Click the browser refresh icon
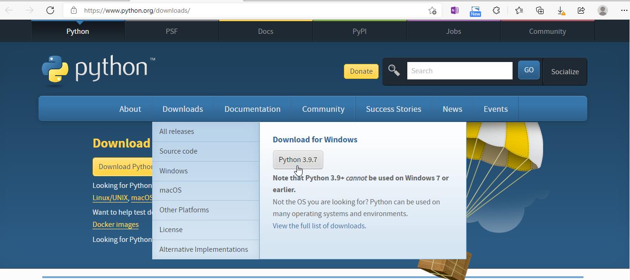This screenshot has width=630, height=280. (50, 10)
